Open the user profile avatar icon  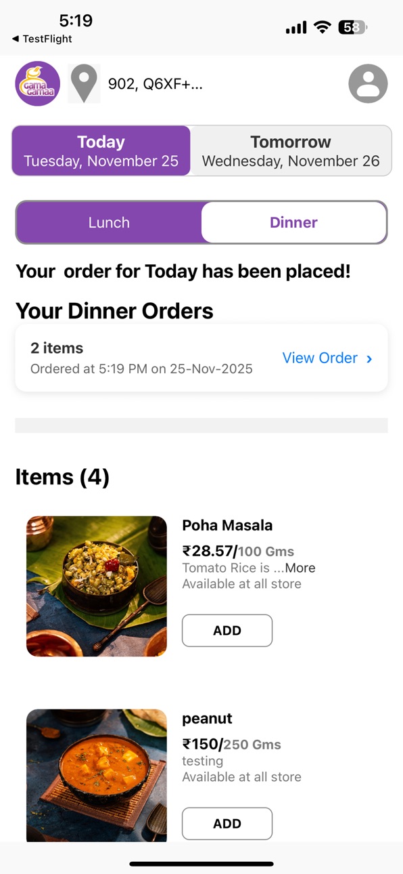(368, 83)
